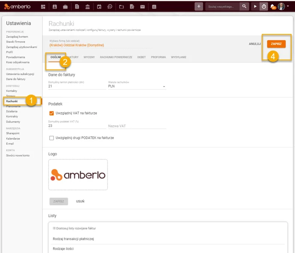Viewport: 295px width, 253px height.
Task: Open Kontrakty settings
Action: tap(12, 117)
